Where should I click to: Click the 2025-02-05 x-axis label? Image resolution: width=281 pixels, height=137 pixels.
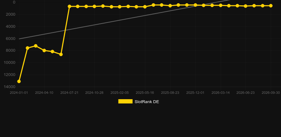coord(120,93)
